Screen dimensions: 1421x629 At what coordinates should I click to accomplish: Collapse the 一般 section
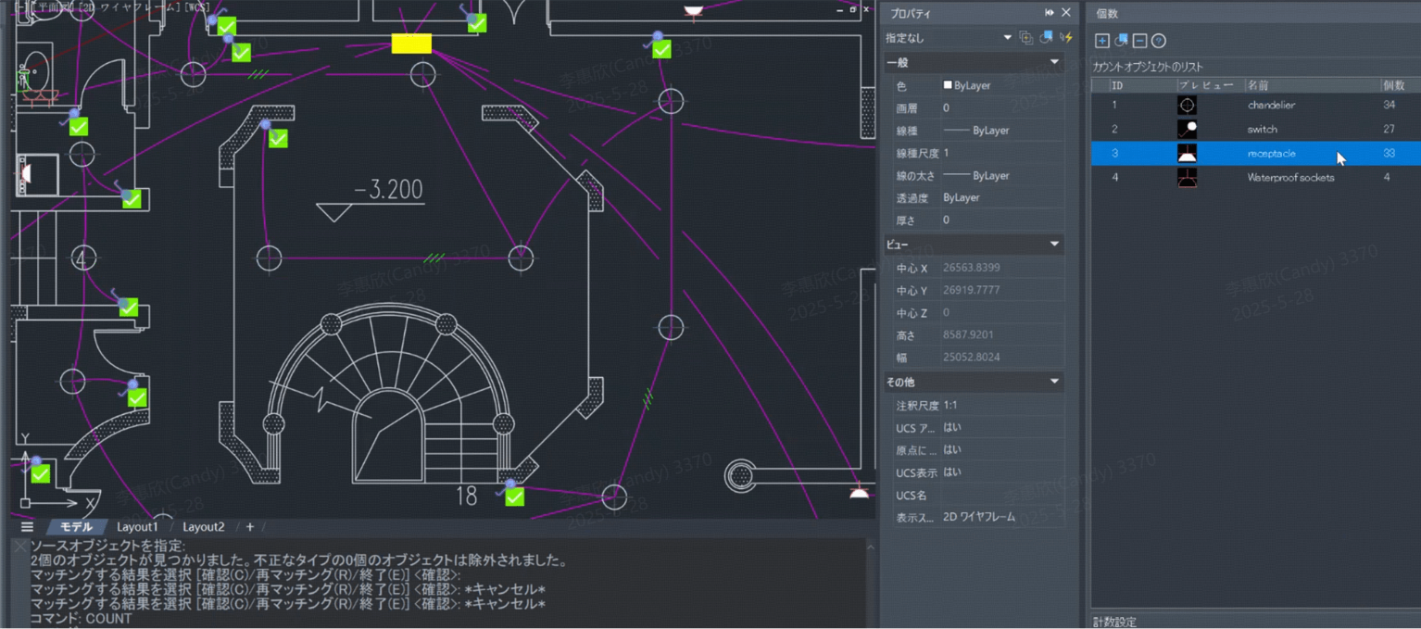[x=1054, y=62]
